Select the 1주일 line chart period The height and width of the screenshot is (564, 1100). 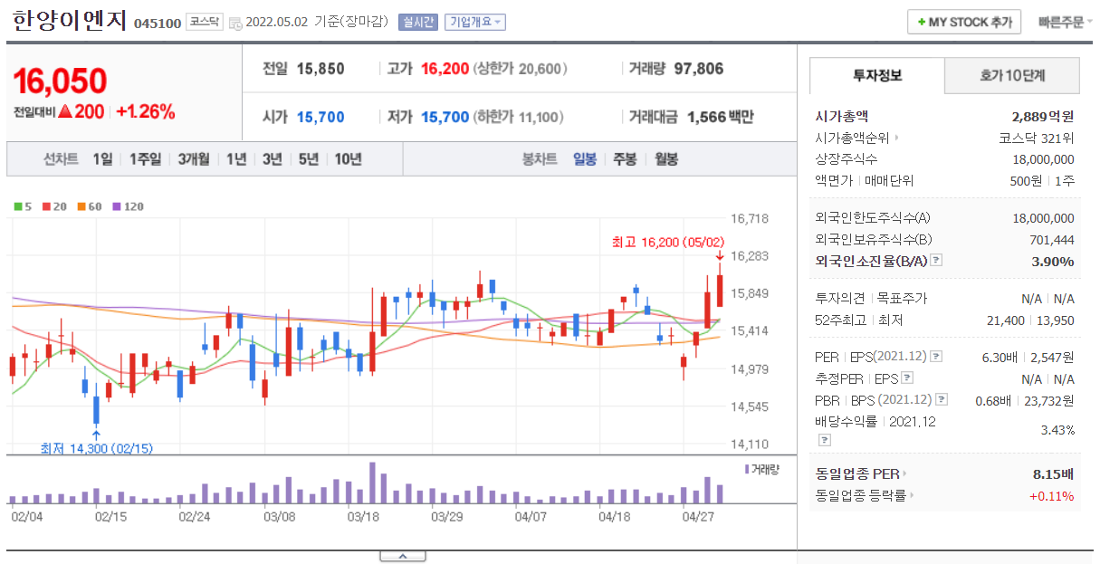pos(145,159)
